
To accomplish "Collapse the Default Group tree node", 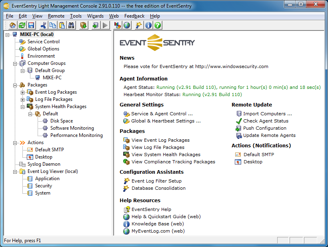I will (x=22, y=71).
